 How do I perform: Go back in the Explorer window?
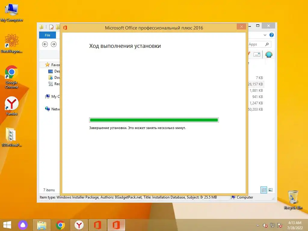pyautogui.click(x=45, y=44)
